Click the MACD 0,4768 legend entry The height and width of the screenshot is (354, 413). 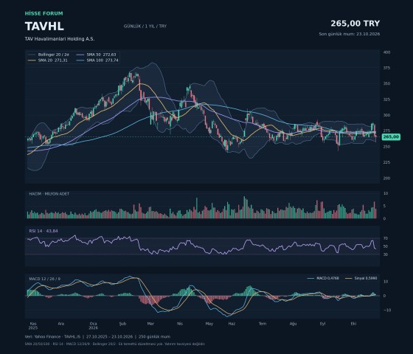[323, 278]
